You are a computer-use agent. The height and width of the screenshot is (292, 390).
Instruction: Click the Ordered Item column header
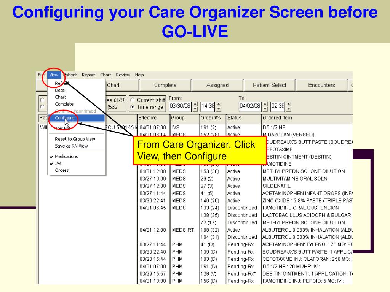point(307,118)
